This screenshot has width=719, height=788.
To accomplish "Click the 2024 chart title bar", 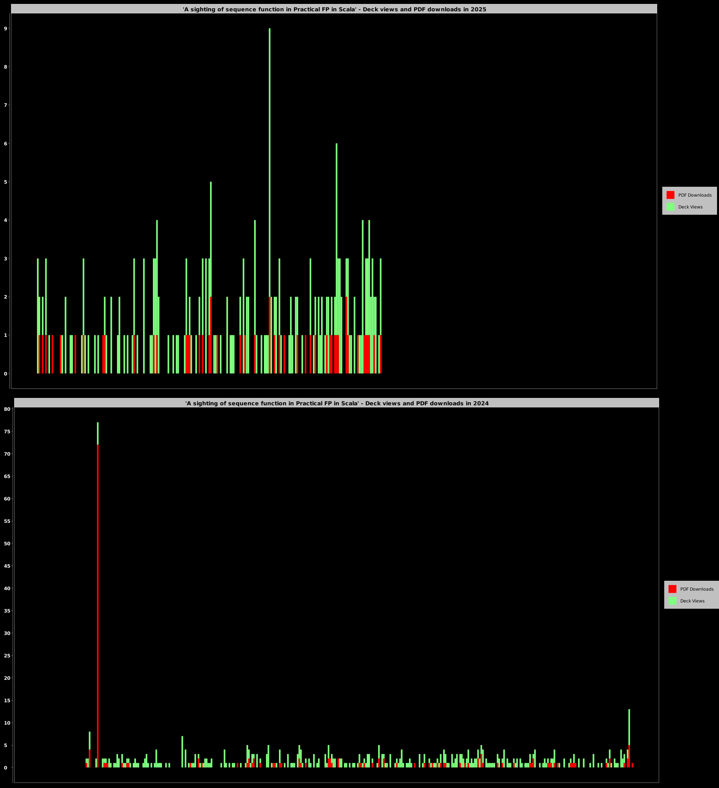I will click(336, 403).
